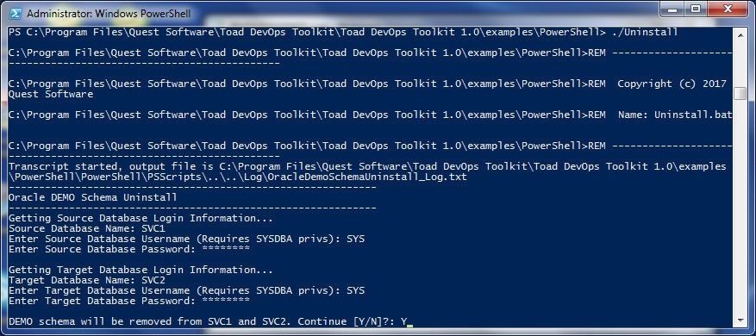The height and width of the screenshot is (336, 756).
Task: Click the 'Oracle DEMO Schema Uninstall' heading line
Action: 93,197
